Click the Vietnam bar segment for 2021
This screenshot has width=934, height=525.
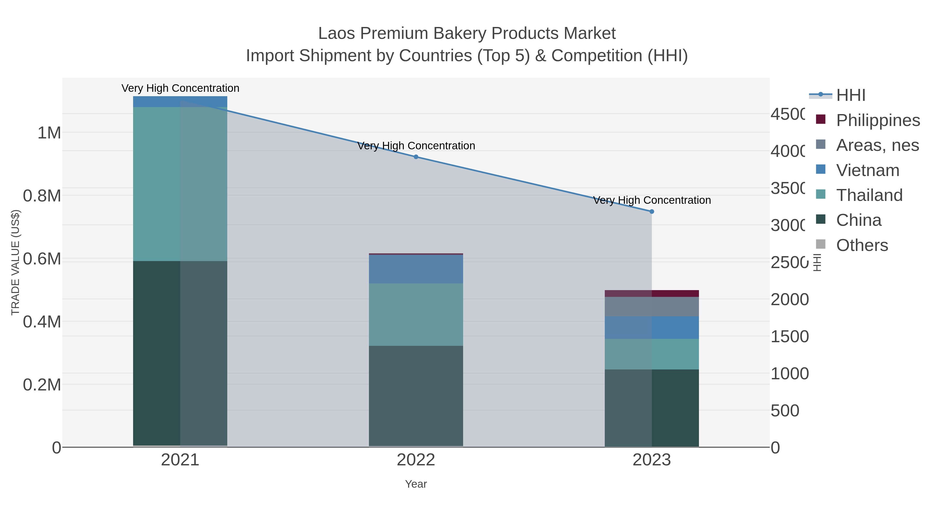point(180,102)
